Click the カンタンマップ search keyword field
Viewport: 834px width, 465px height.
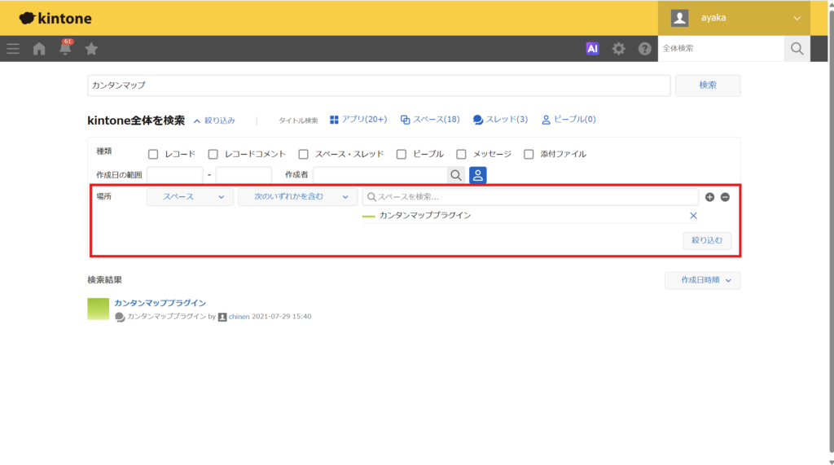tap(379, 86)
